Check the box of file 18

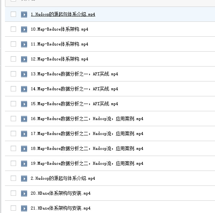pos(13,148)
